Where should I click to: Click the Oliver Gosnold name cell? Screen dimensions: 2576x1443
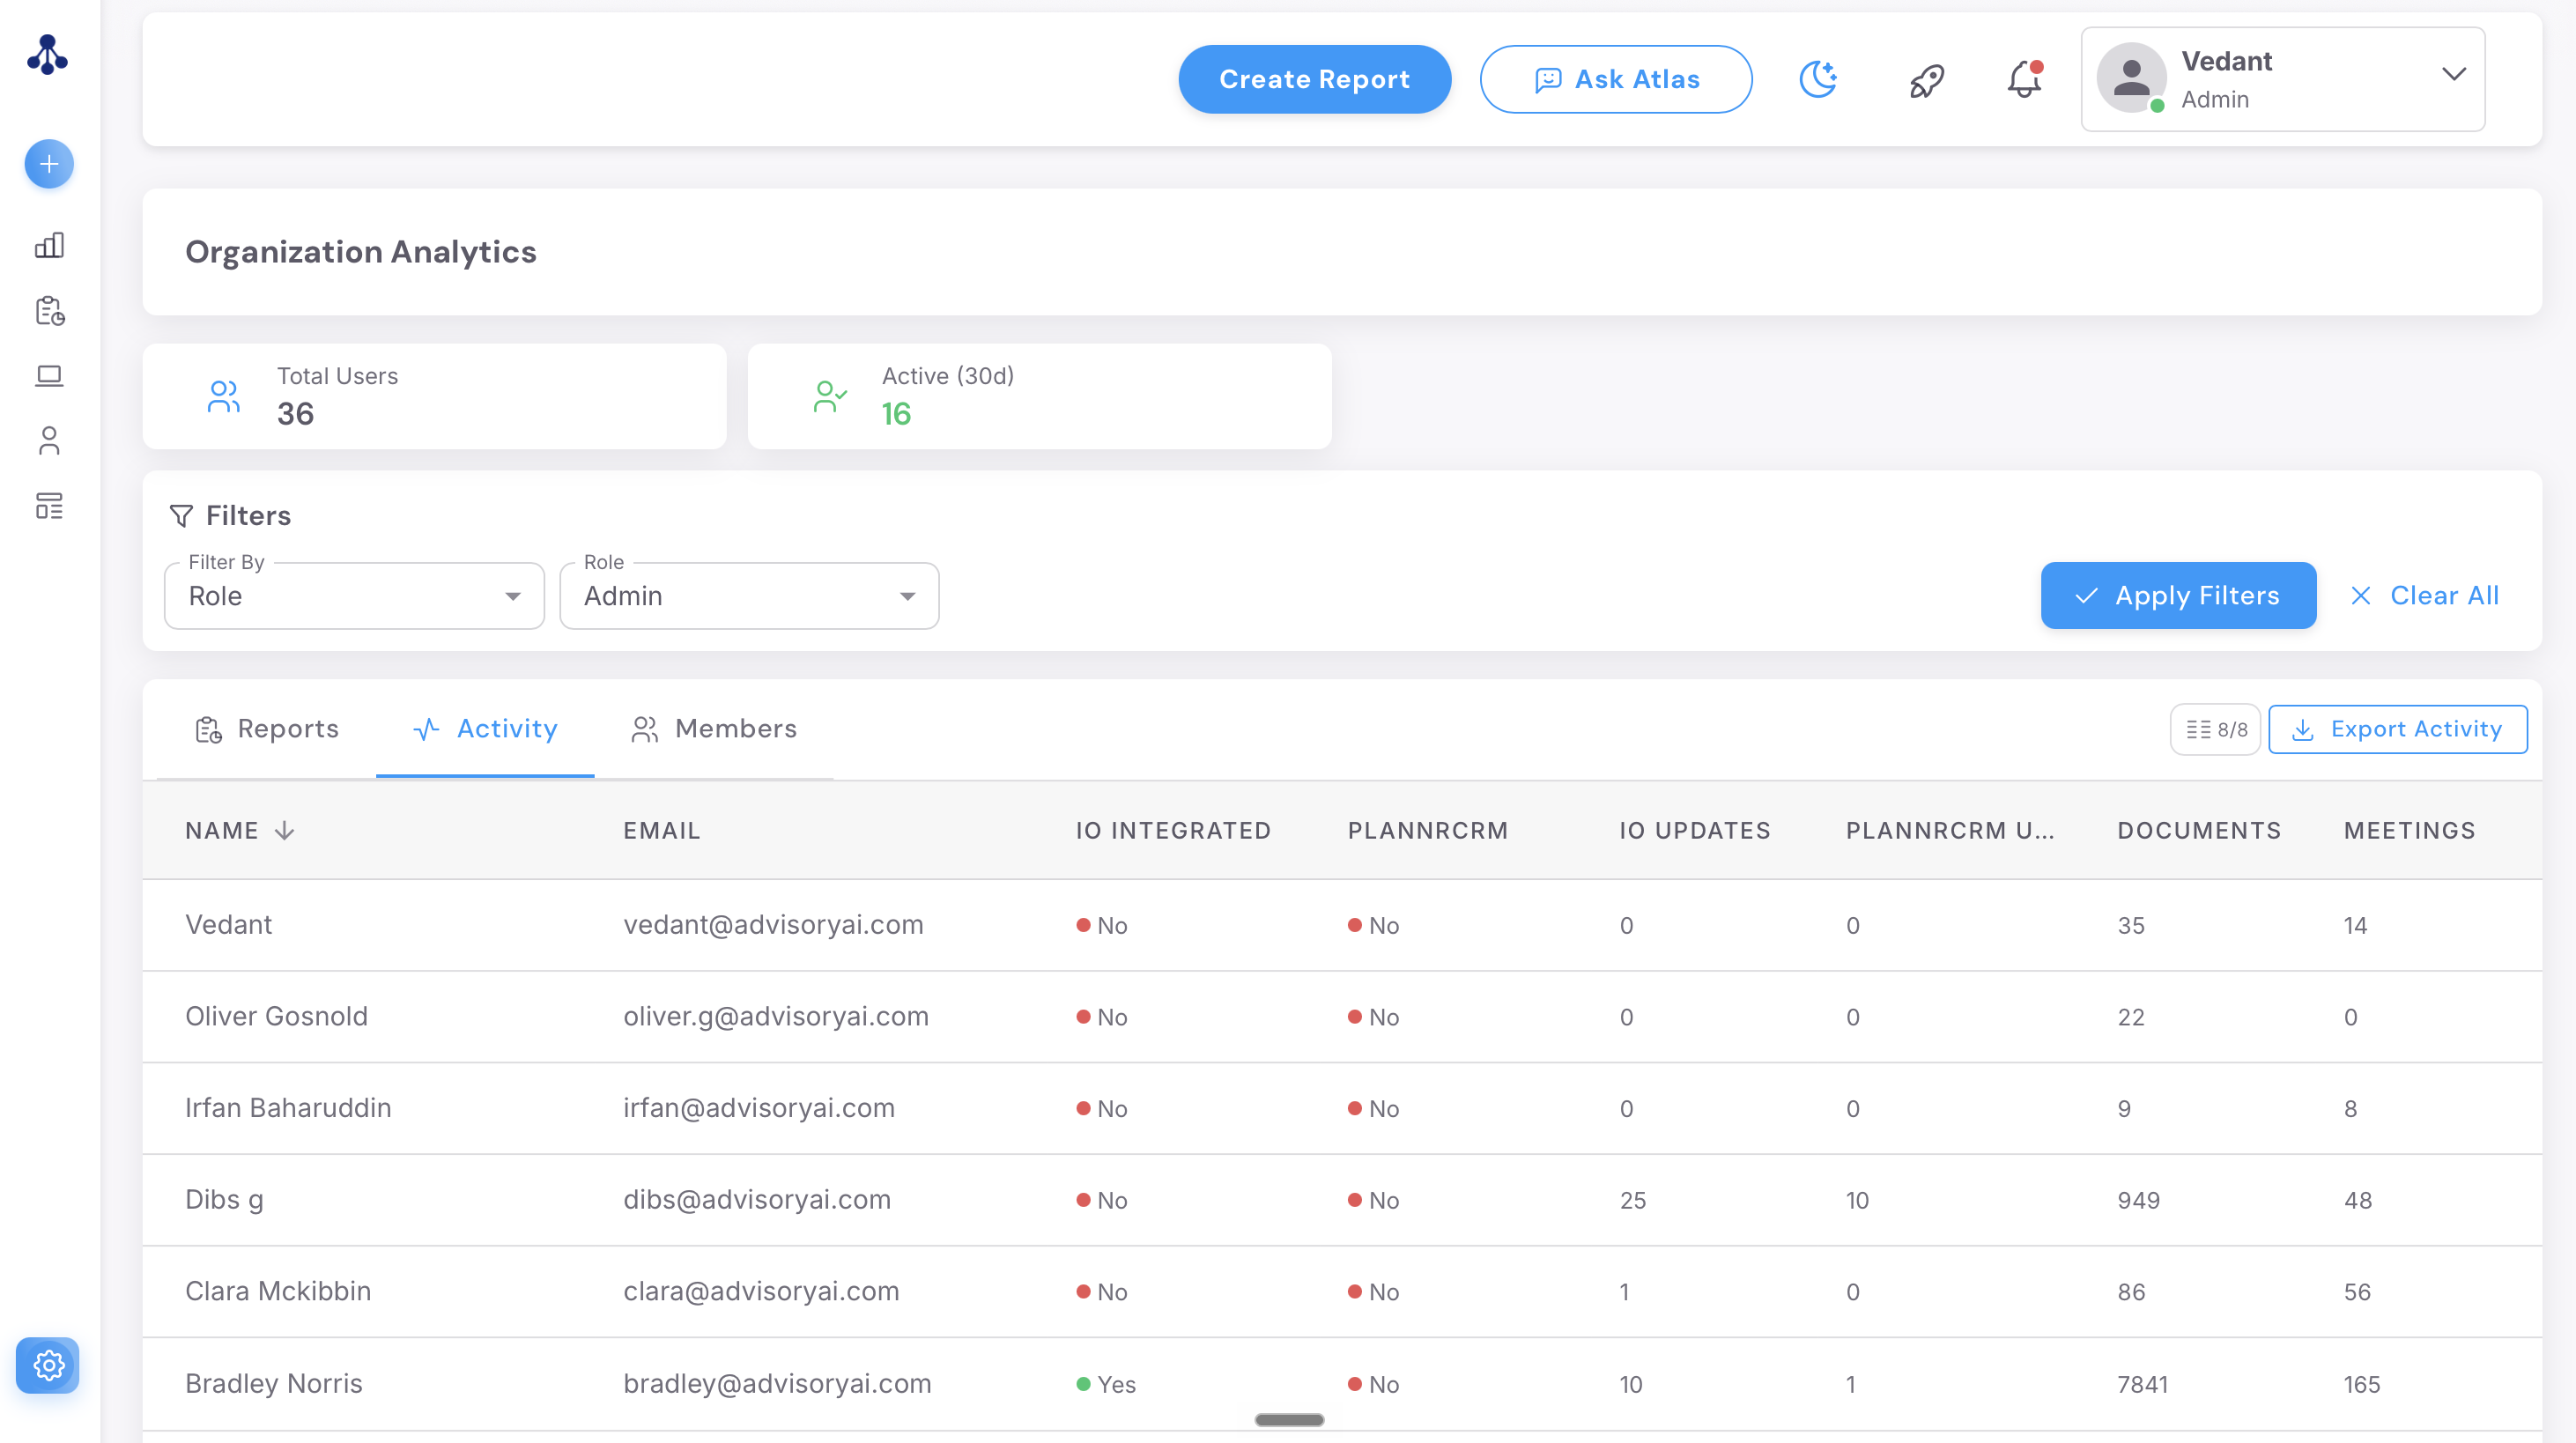[276, 1017]
